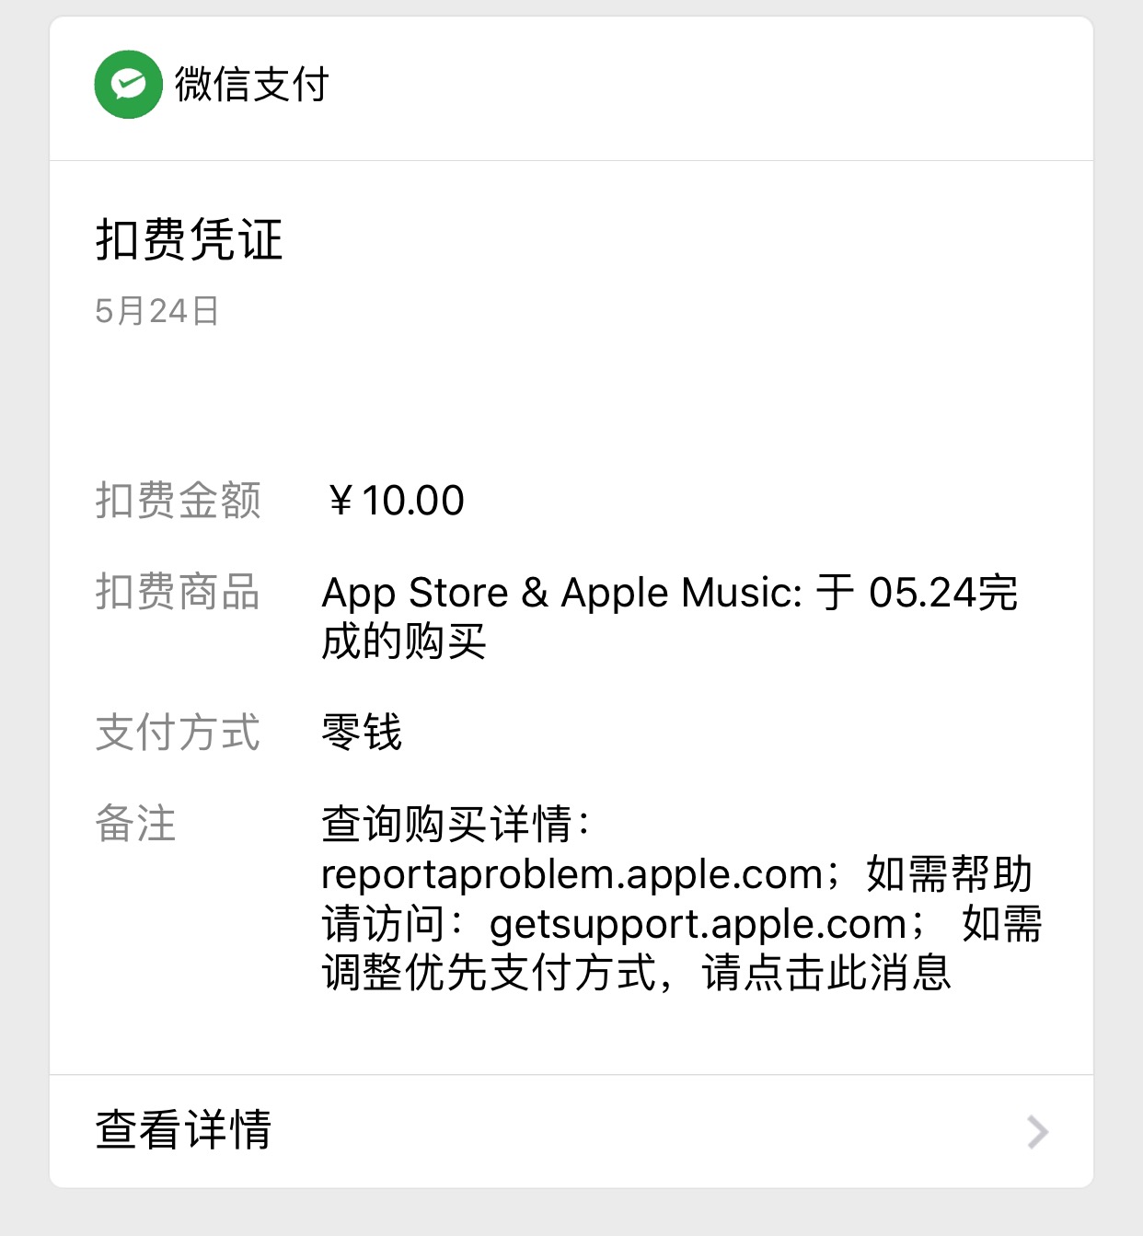
Task: Select the 5月24日 date text
Action: click(x=156, y=311)
